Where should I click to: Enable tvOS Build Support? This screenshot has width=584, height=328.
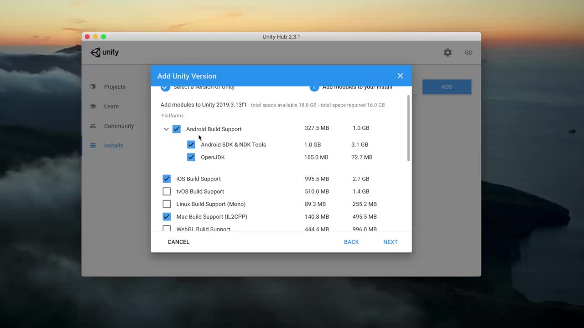coord(167,191)
